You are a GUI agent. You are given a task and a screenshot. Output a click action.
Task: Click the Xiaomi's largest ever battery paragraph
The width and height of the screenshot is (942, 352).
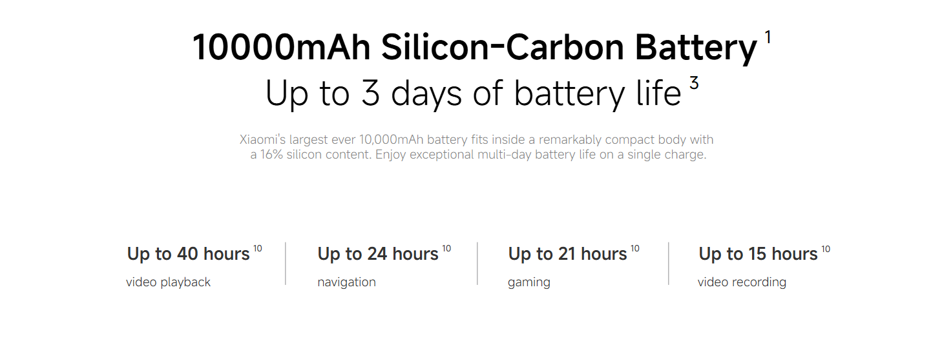click(477, 147)
